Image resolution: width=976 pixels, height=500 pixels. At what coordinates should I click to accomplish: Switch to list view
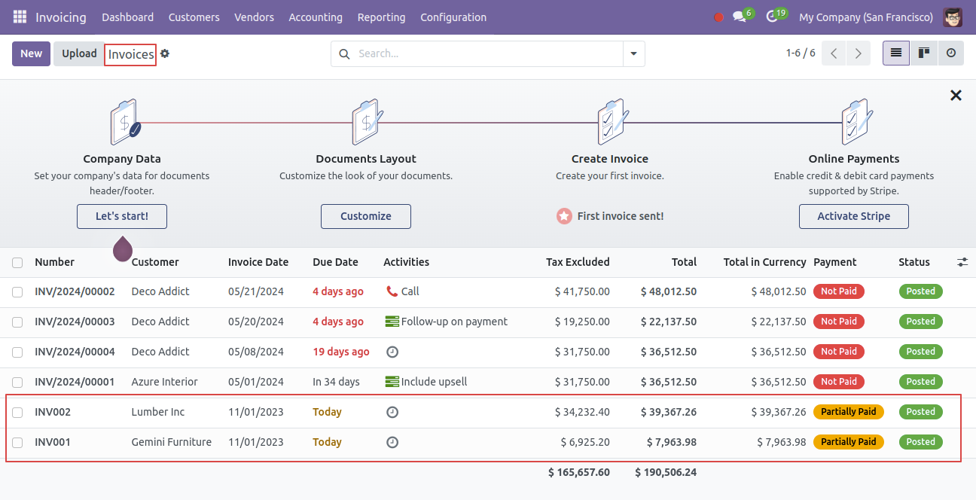(x=896, y=53)
